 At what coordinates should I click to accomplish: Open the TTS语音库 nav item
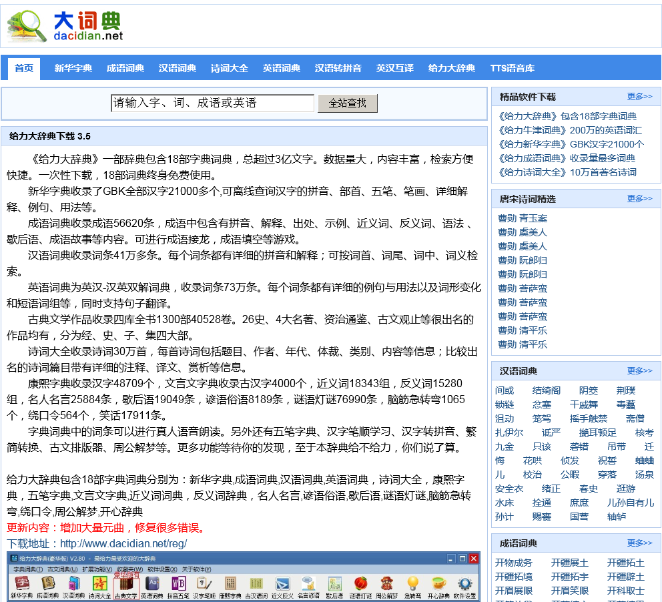pos(512,68)
